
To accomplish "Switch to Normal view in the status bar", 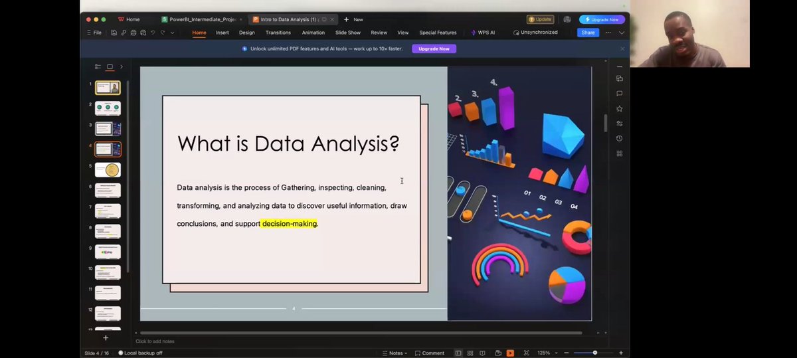I will 458,353.
